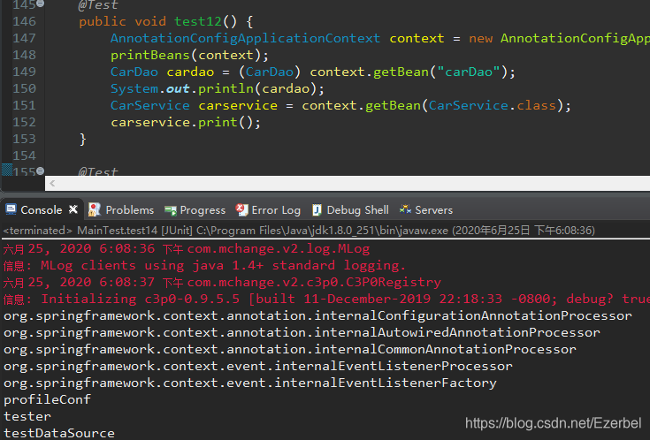Click line number 150 in gutter
This screenshot has width=650, height=440.
(x=24, y=88)
